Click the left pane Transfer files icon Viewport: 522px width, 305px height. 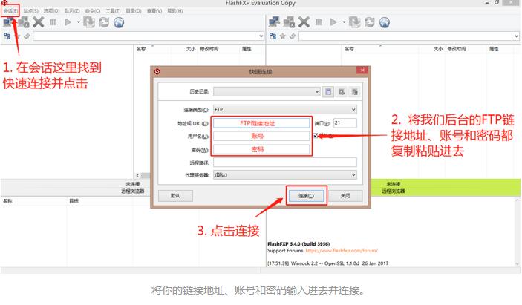[x=89, y=22]
